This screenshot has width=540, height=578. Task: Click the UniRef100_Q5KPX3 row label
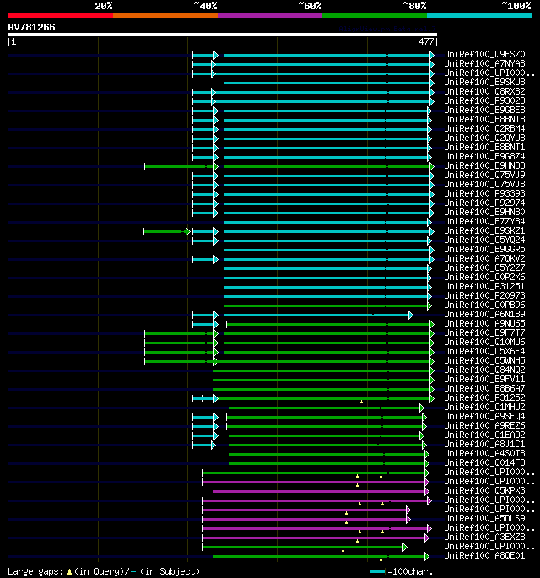484,490
